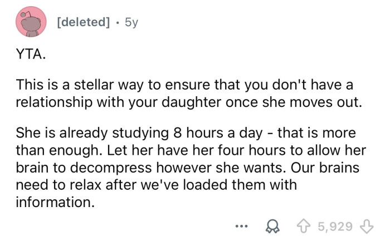The height and width of the screenshot is (241, 390).
Task: Click the word "information." ending the comment
Action: click(x=53, y=203)
